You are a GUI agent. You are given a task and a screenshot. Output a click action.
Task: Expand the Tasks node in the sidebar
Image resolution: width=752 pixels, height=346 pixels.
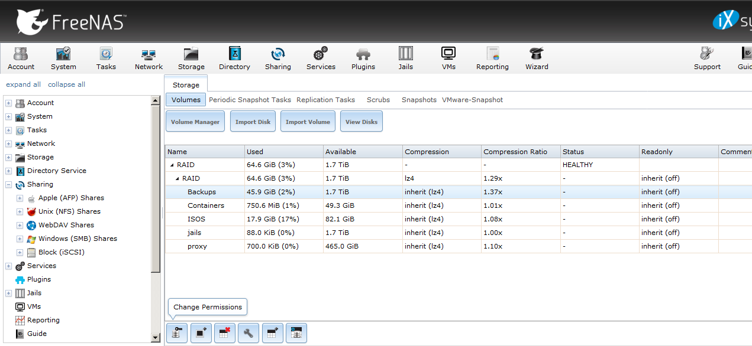[8, 130]
